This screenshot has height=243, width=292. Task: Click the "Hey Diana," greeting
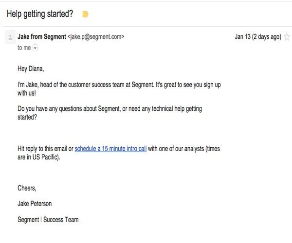coord(31,69)
